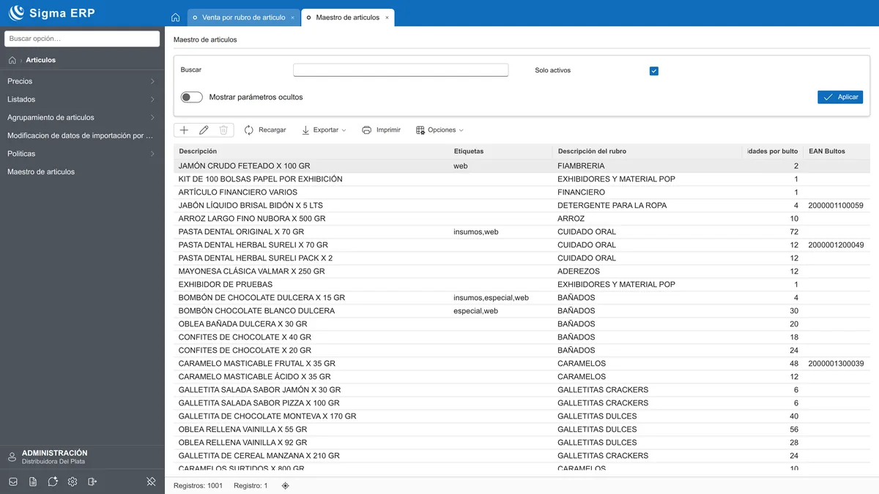Open the settings gear icon
Image resolution: width=879 pixels, height=494 pixels.
(73, 482)
